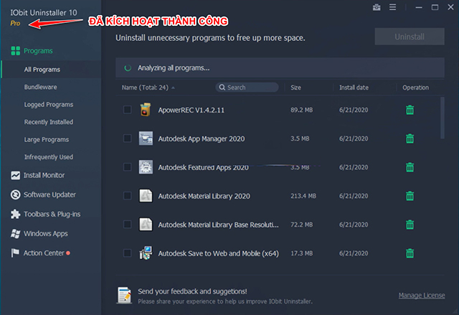Click Autodesk Material Library Base Resoluti... icon
Screen dimensions: 459x315
(146, 225)
